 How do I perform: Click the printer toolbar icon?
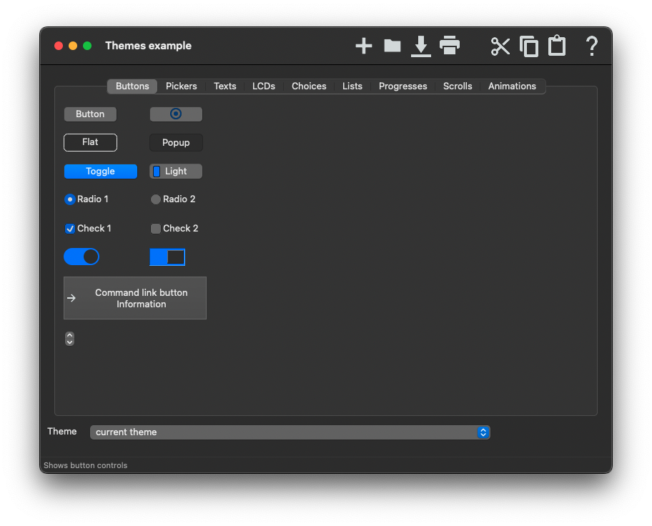pos(450,46)
